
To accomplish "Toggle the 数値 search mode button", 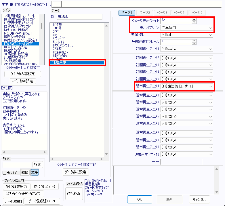I will coord(25,172).
